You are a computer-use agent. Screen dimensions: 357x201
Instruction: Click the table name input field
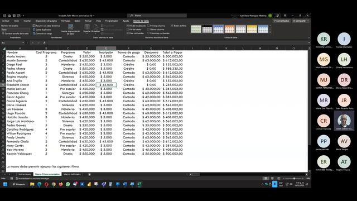click(16, 30)
